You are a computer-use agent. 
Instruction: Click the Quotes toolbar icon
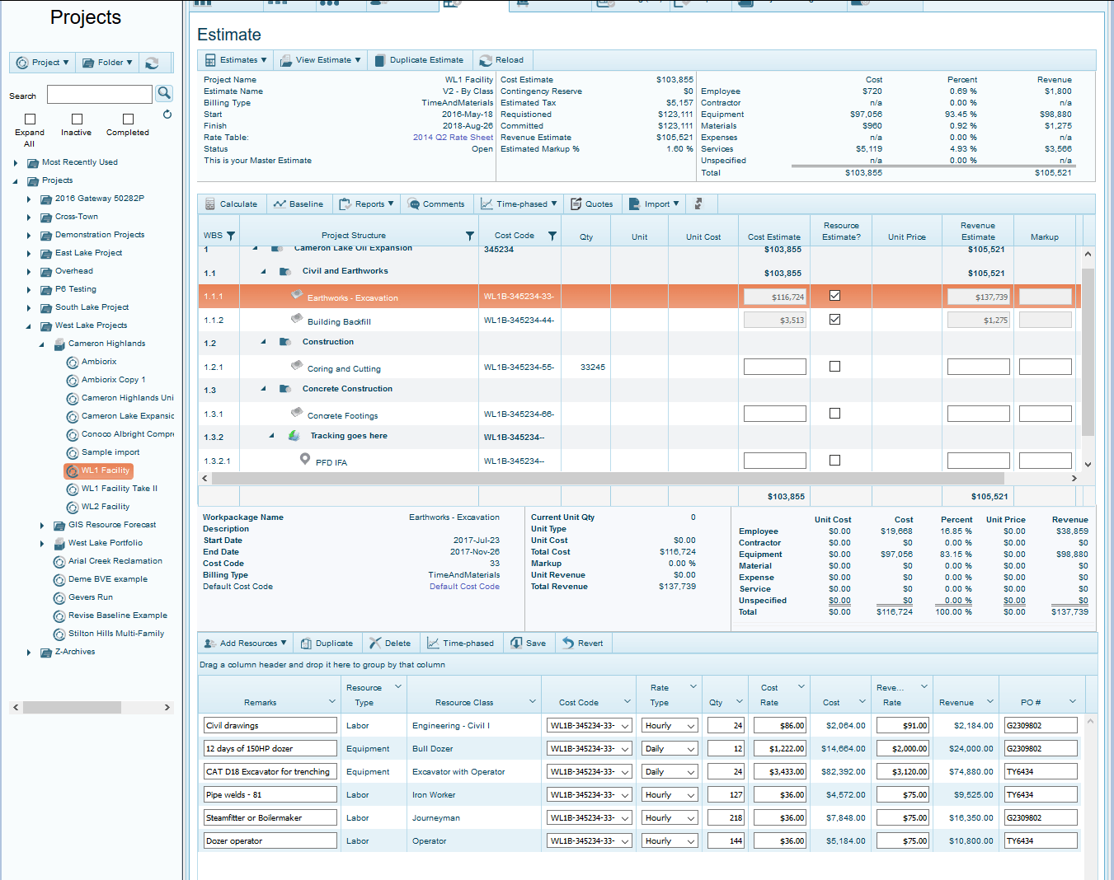tap(592, 204)
